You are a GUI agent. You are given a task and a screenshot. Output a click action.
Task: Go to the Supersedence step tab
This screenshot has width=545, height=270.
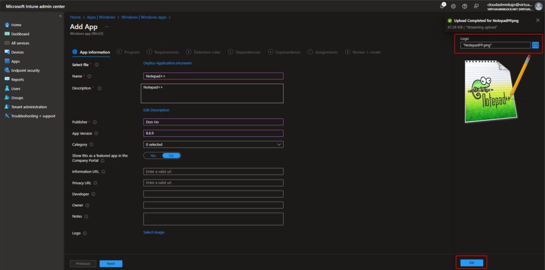(x=284, y=52)
